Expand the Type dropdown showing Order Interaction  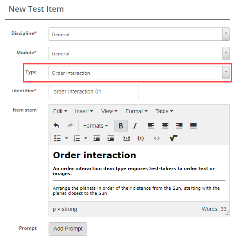coord(139,73)
